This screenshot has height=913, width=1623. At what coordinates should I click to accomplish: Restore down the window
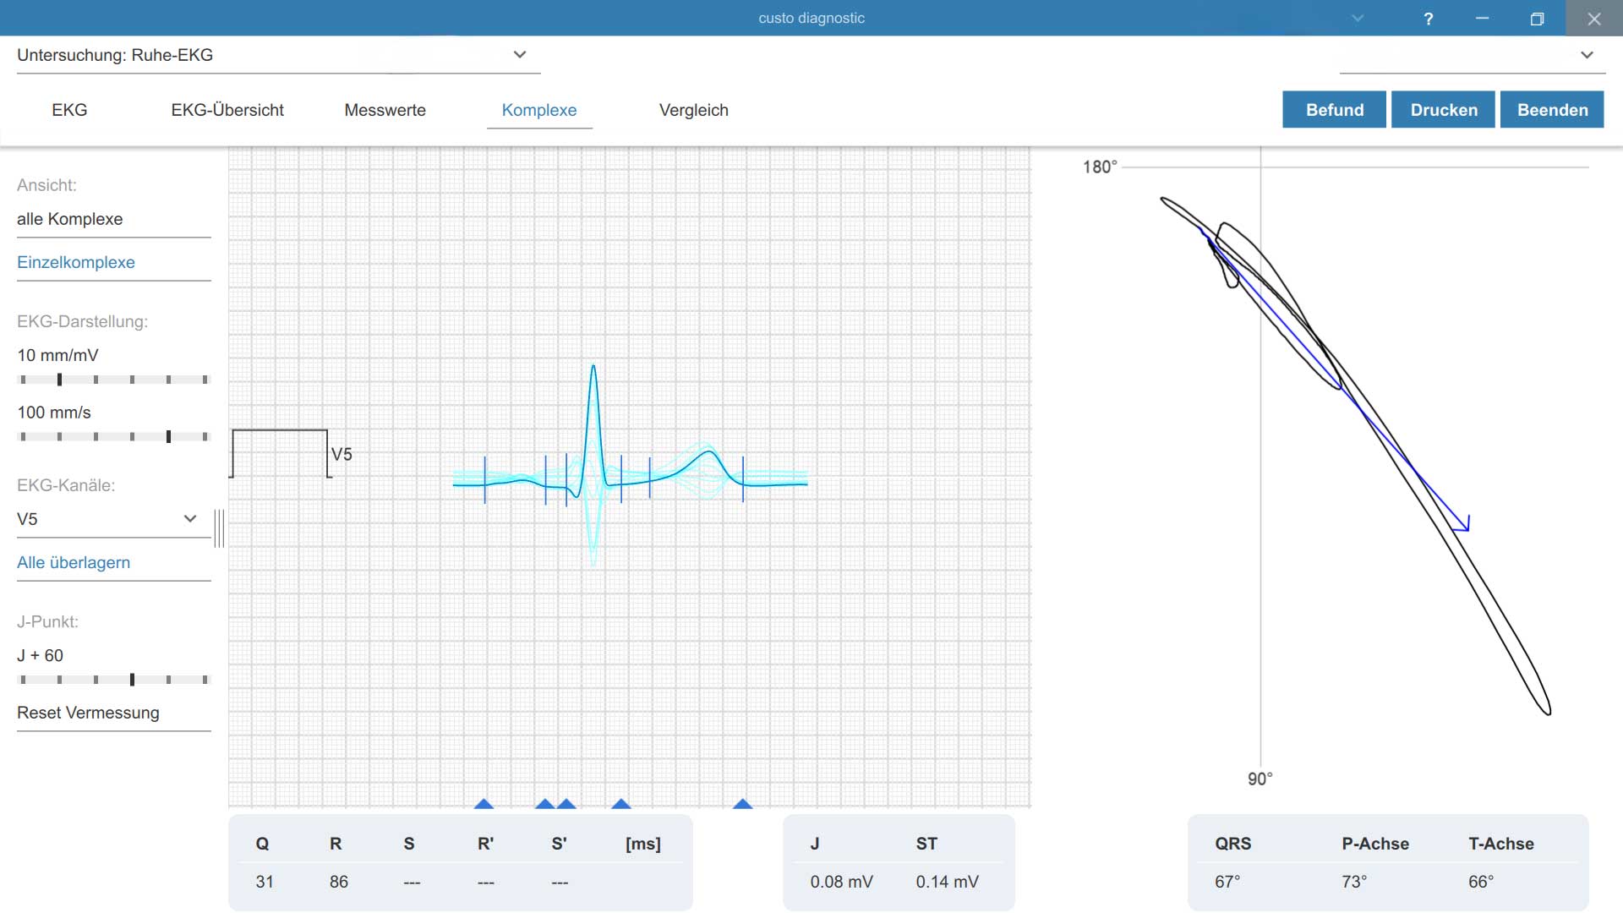[1537, 19]
